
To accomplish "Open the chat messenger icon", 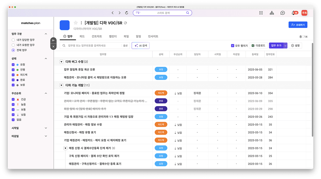I will point(283,13).
